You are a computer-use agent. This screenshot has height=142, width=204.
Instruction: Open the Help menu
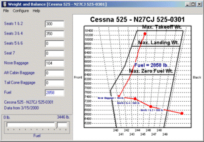click(36, 11)
